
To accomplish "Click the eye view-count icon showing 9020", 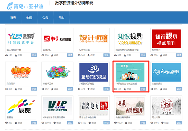I will (x=115, y=123).
